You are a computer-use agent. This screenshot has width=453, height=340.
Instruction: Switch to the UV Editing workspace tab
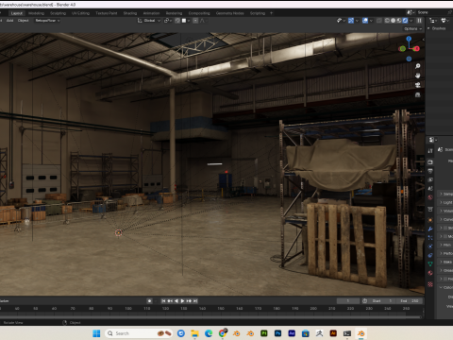pos(81,13)
